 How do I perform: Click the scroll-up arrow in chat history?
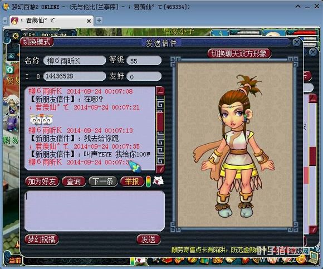(160, 91)
